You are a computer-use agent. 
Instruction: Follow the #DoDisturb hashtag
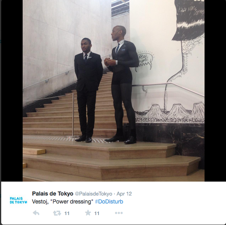109,202
